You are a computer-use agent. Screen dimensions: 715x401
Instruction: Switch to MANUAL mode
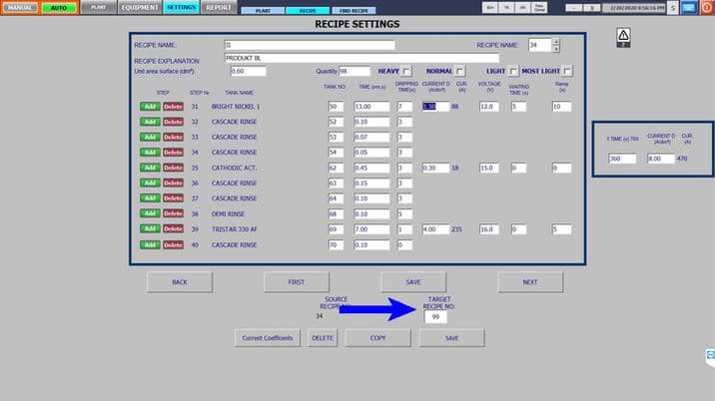tap(19, 7)
